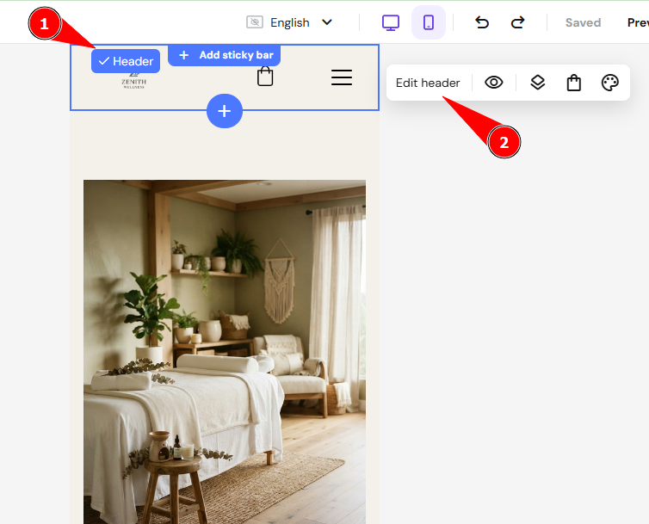Toggle the hidden-language eye icon beside English
The image size is (649, 524).
255,22
